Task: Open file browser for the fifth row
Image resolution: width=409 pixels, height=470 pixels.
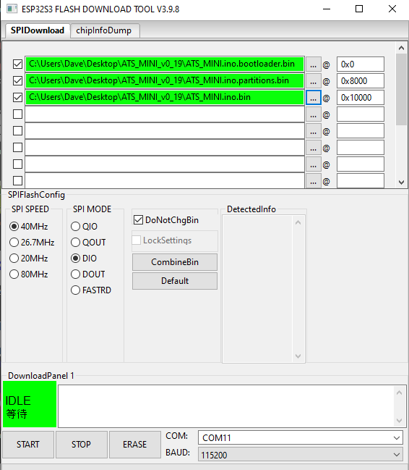Action: pyautogui.click(x=314, y=131)
